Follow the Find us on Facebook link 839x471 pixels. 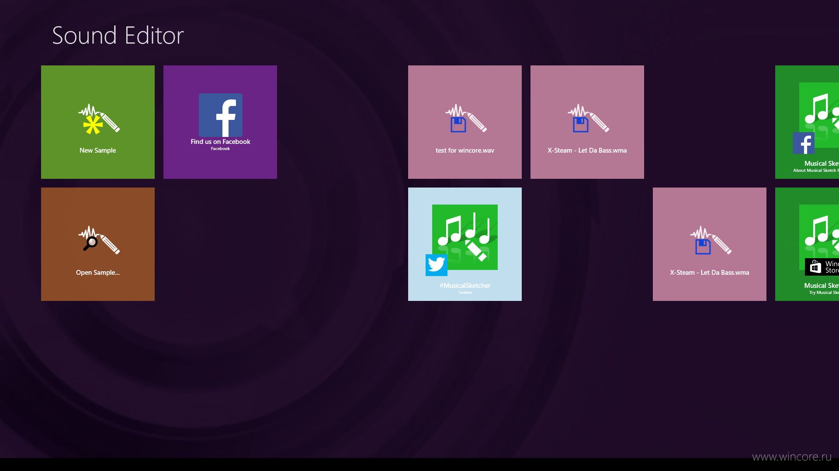tap(220, 142)
